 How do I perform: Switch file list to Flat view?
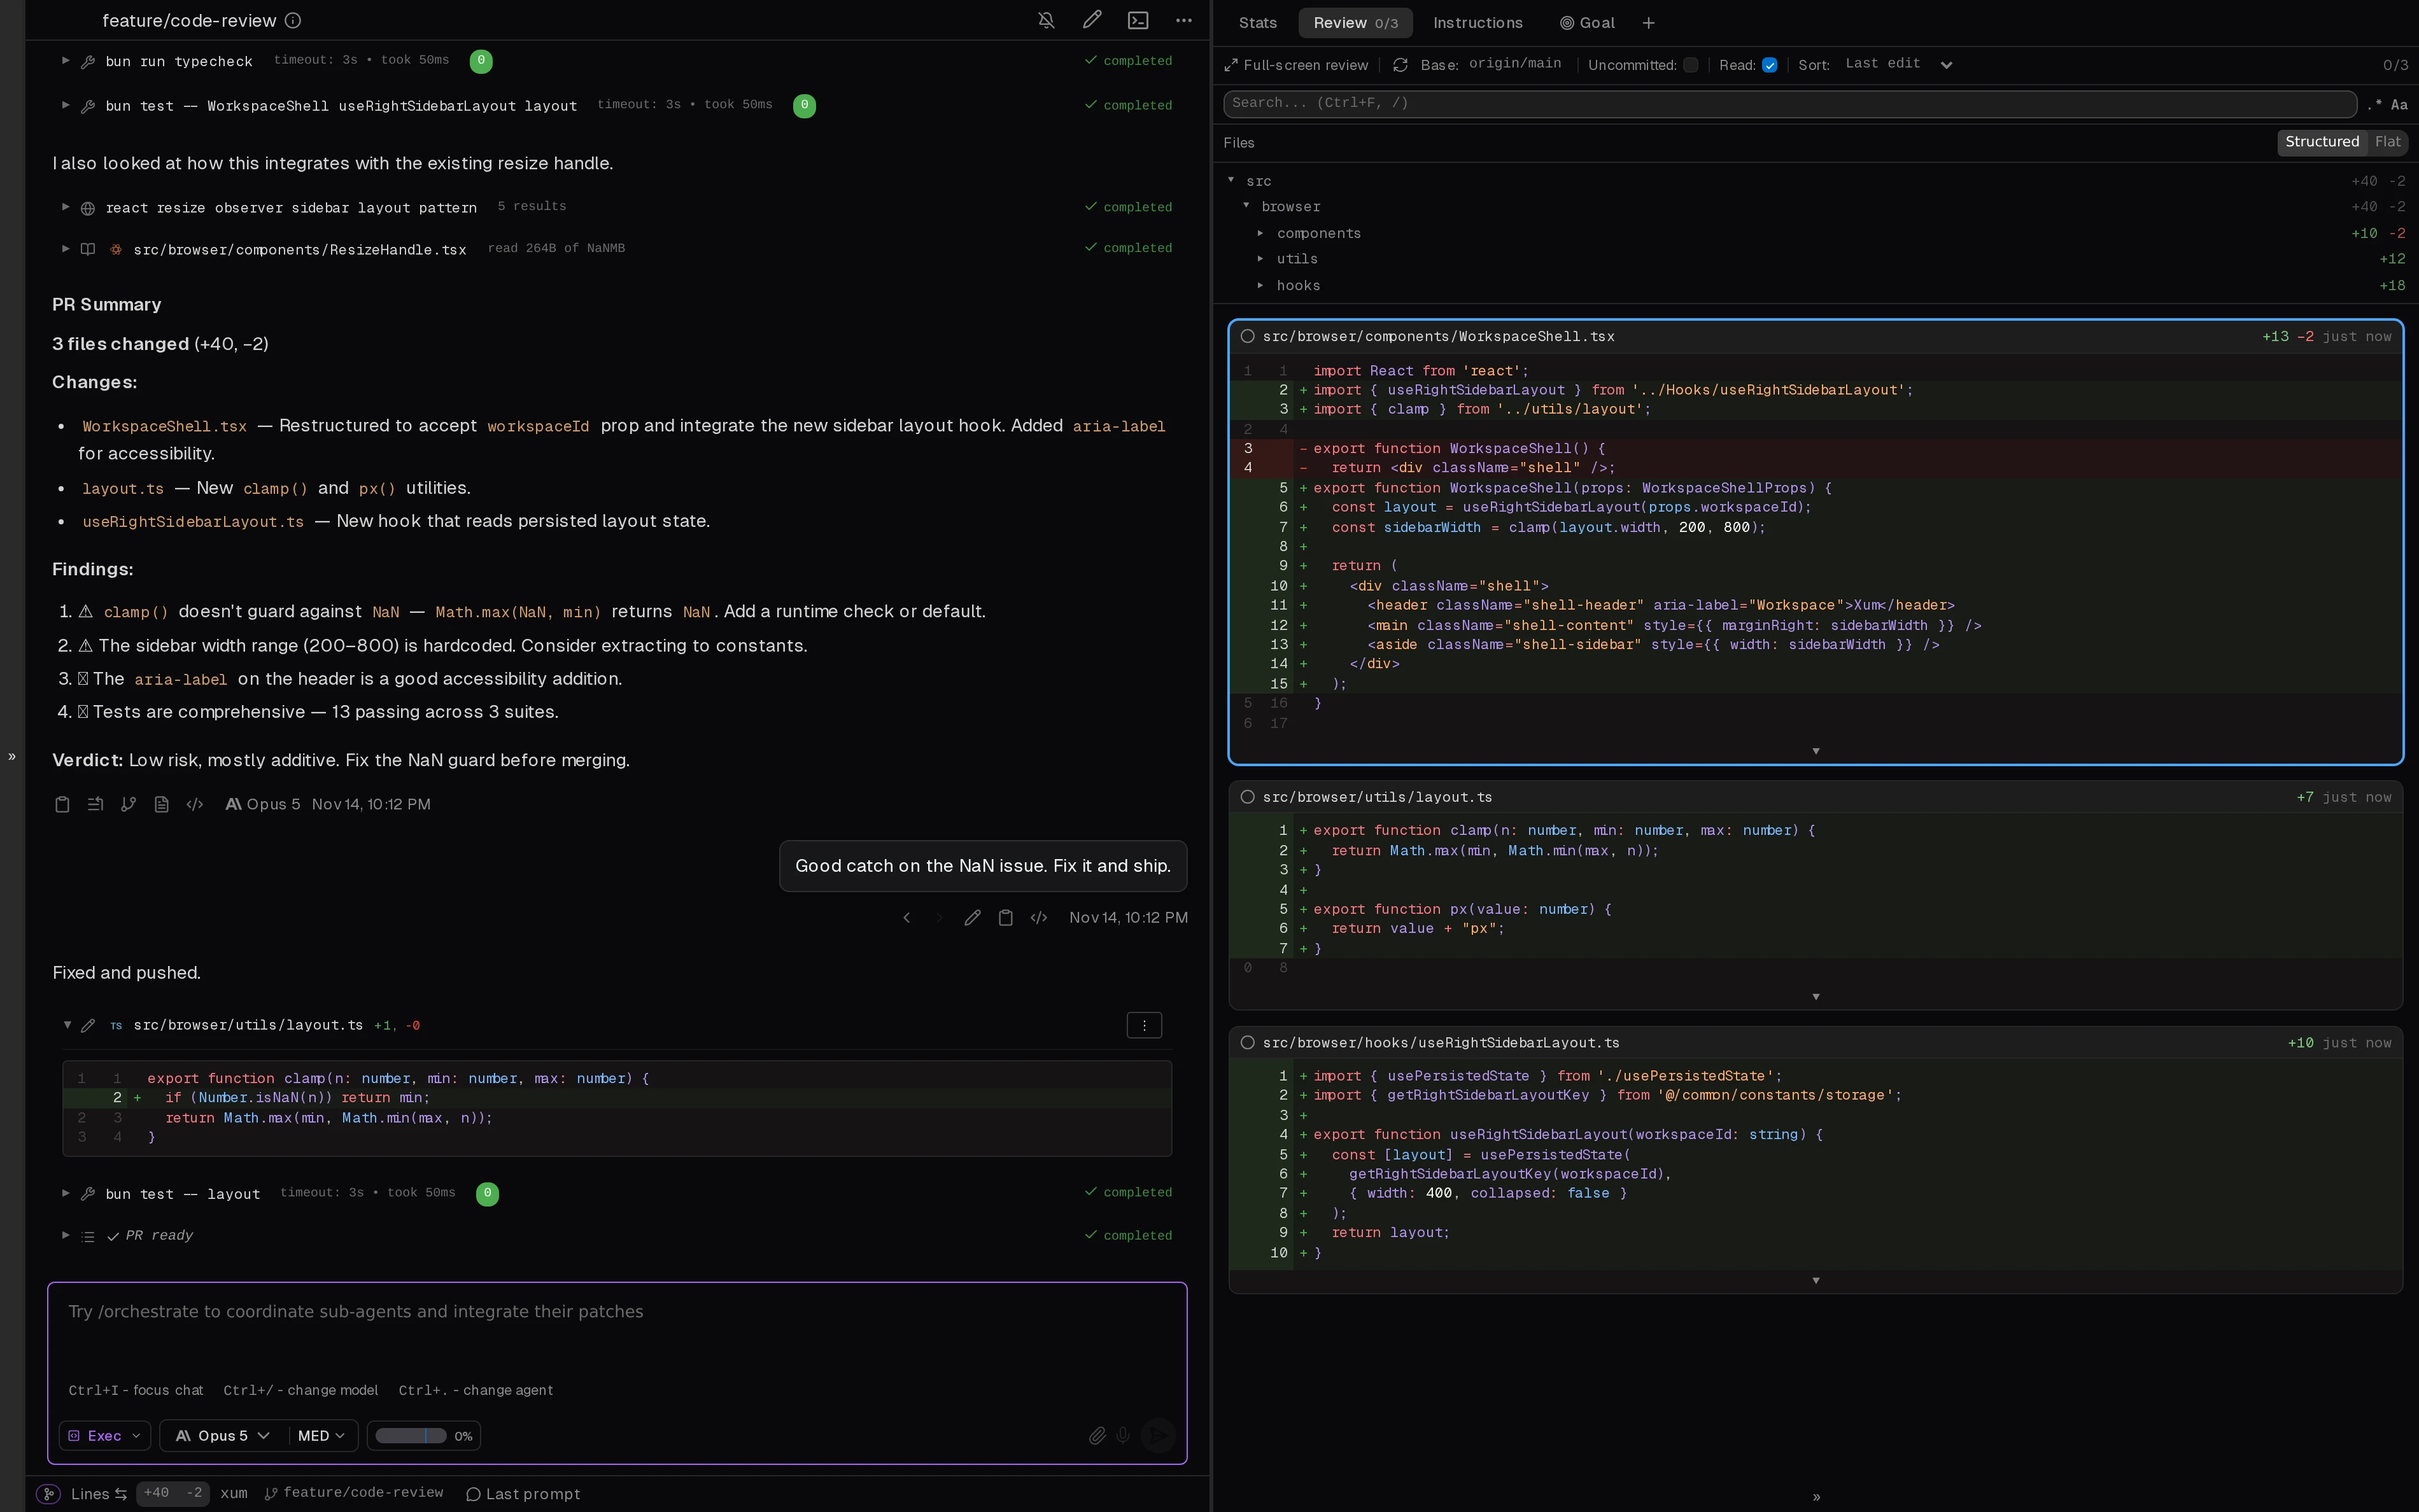click(x=2387, y=142)
